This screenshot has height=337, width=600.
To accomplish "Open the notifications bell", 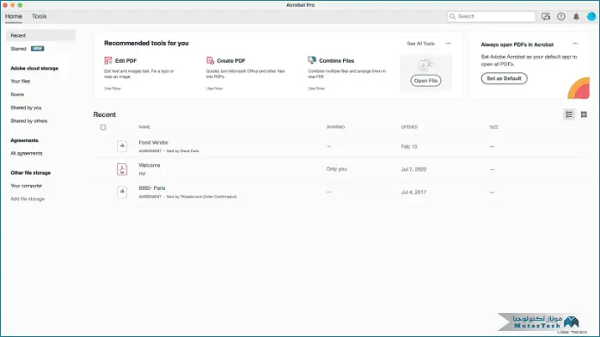I will pyautogui.click(x=576, y=16).
